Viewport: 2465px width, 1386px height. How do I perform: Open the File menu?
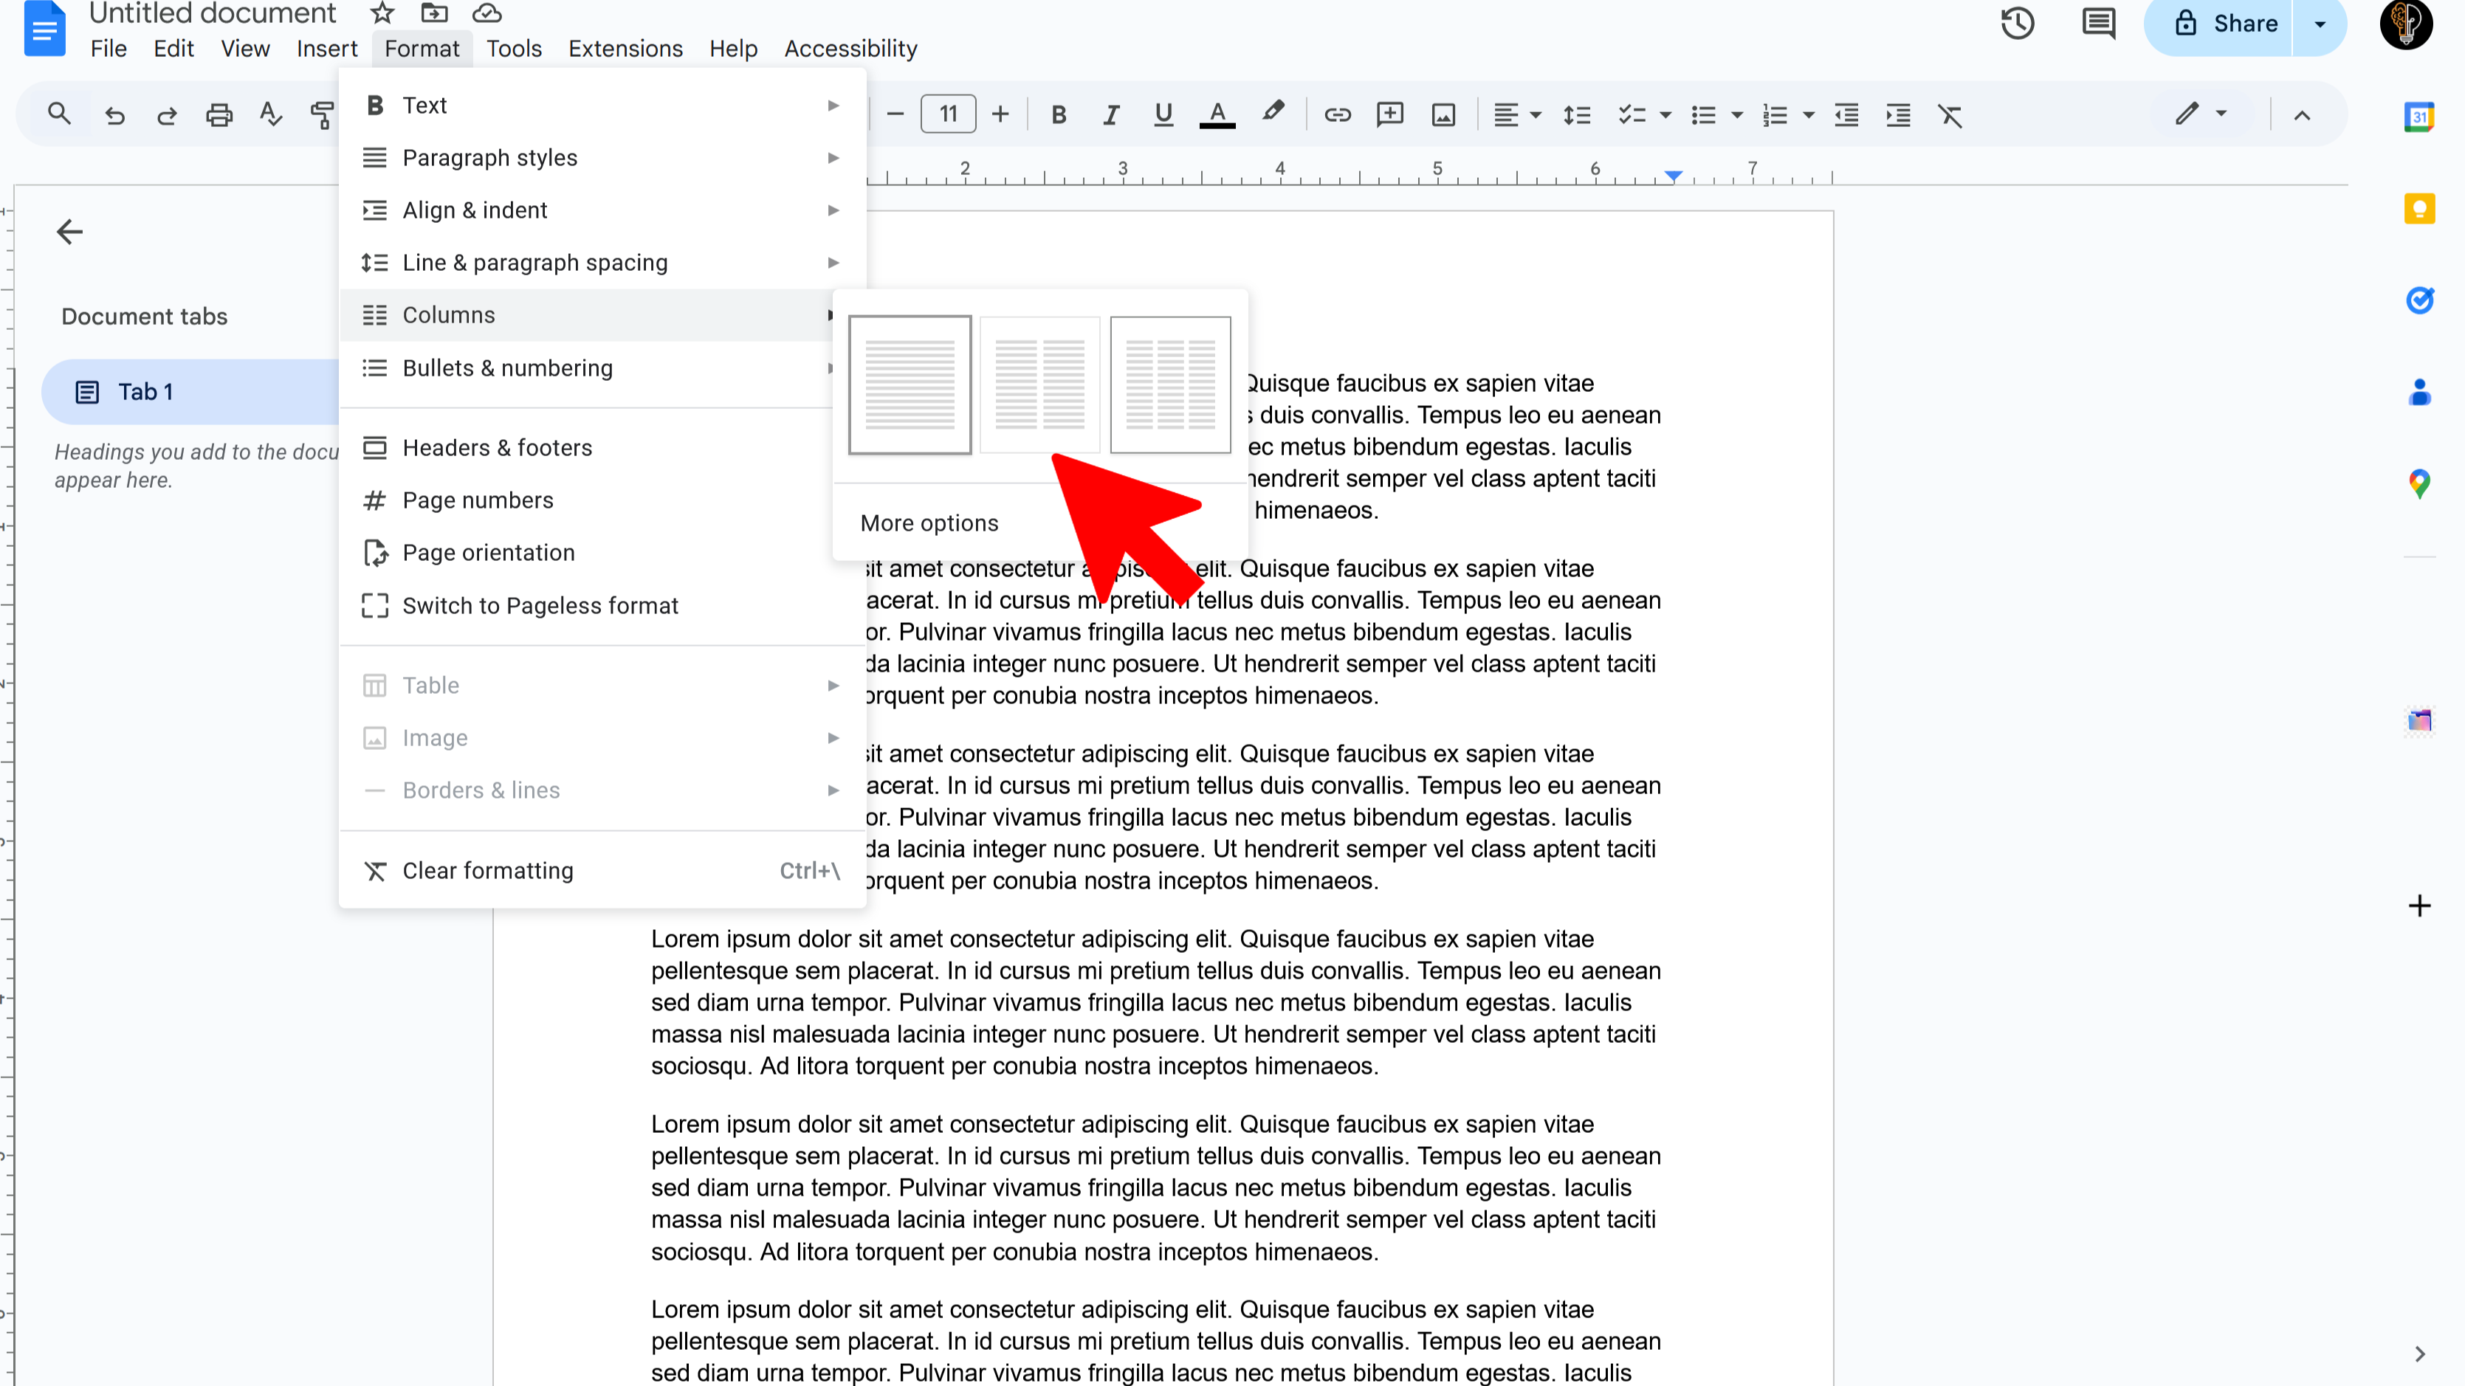tap(108, 49)
